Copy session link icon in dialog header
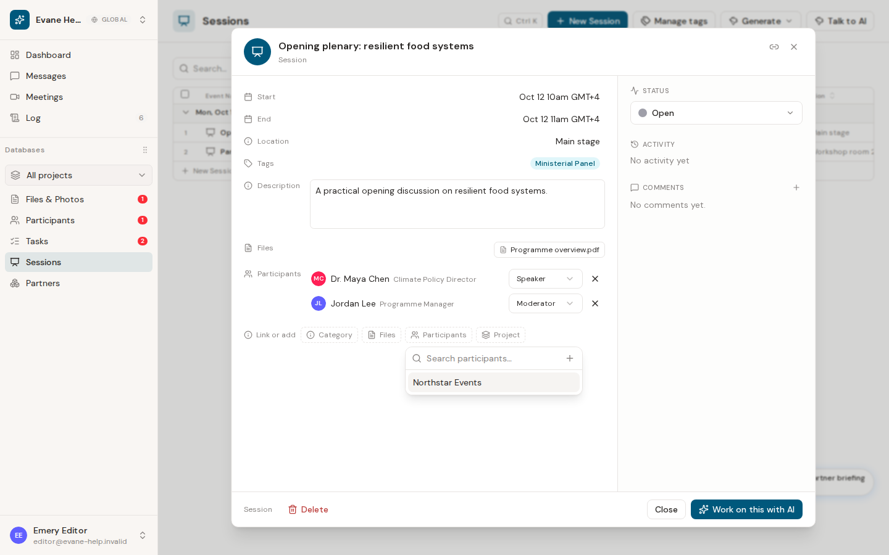889x555 pixels. click(x=774, y=47)
